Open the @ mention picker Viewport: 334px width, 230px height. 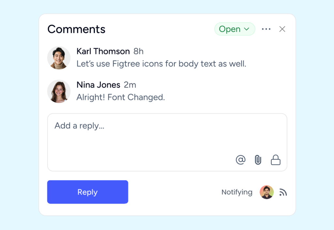[240, 160]
